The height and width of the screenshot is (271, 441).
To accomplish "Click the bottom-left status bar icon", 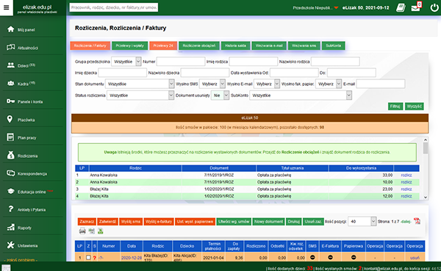I will coord(7,268).
